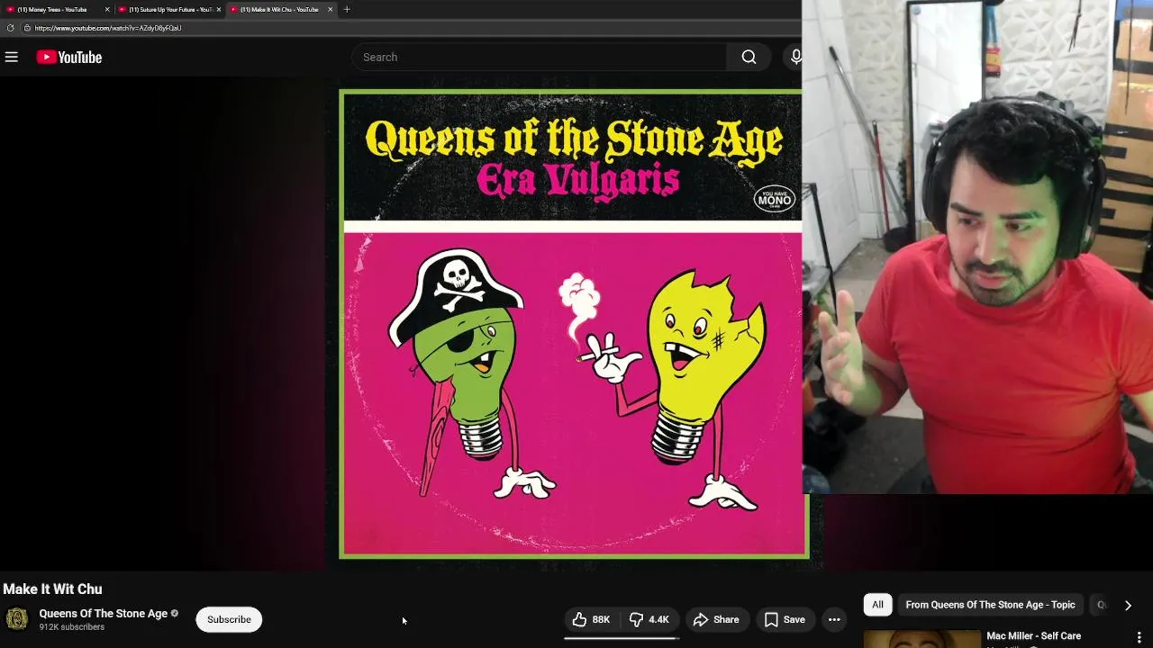Image resolution: width=1153 pixels, height=648 pixels.
Task: Reload the page with refresh icon
Action: point(10,28)
